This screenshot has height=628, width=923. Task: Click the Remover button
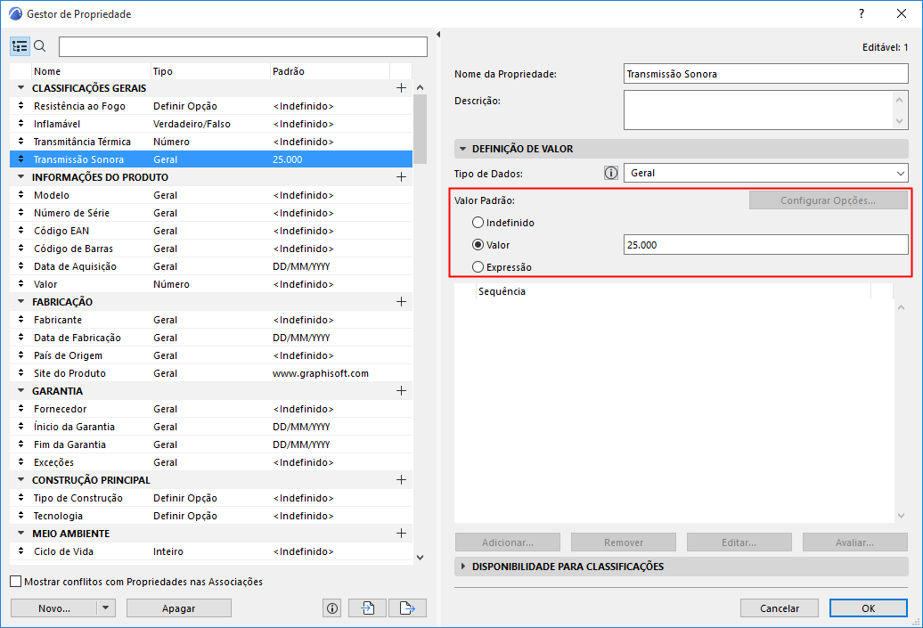pyautogui.click(x=624, y=542)
